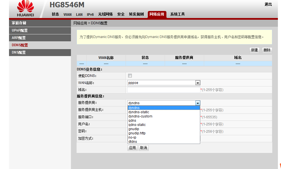This screenshot has height=169, width=281.
Task: Open the WAN名称 pppoe dropdown
Action: (164, 83)
